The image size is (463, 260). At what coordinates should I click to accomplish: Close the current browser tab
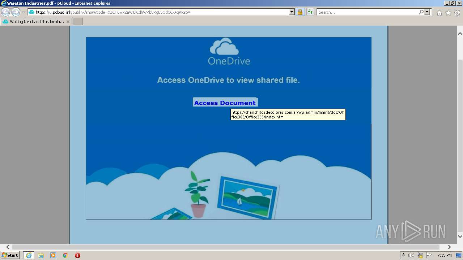pyautogui.click(x=68, y=22)
